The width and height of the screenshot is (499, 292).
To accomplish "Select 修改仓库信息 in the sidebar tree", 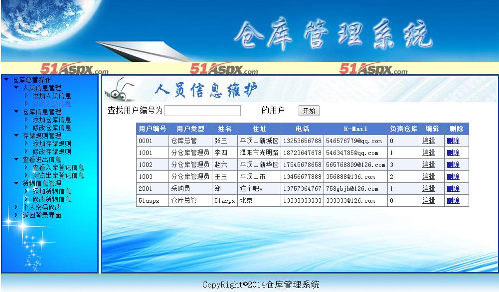I will click(x=51, y=128).
